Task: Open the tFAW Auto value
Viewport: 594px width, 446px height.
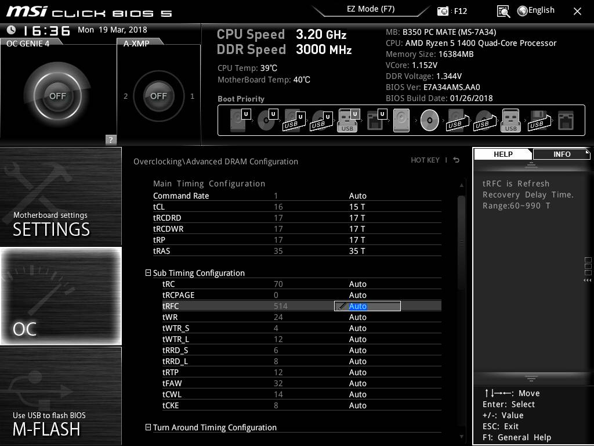Action: coord(357,383)
